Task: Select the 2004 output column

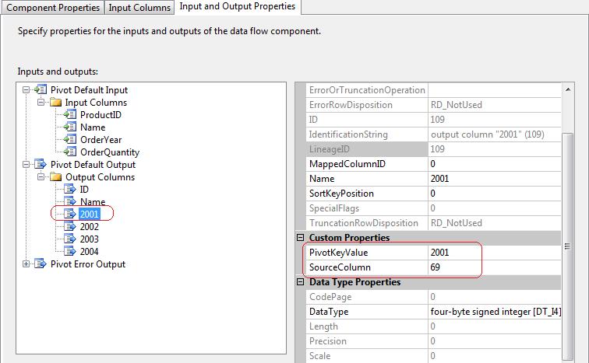Action: [x=89, y=252]
